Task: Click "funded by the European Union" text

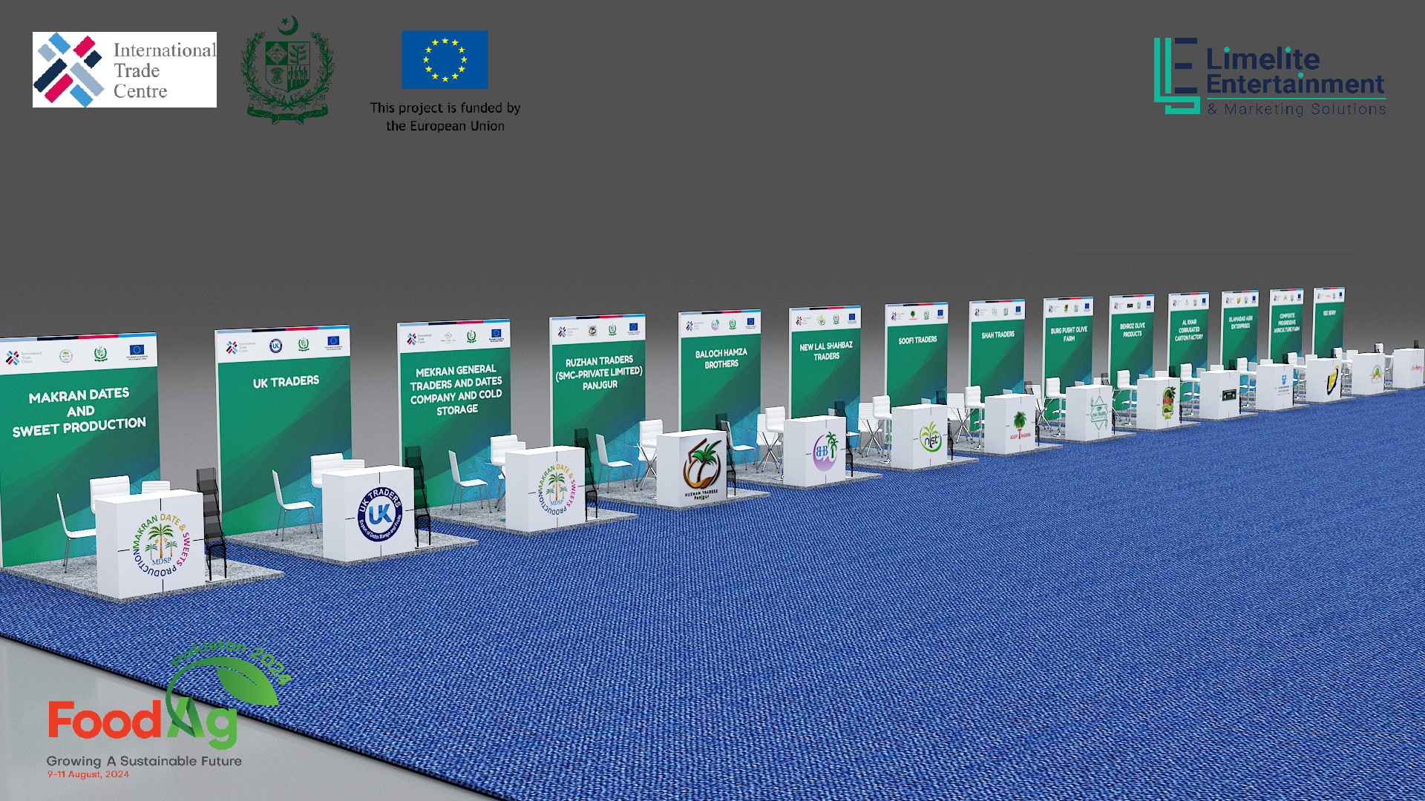Action: click(x=445, y=117)
